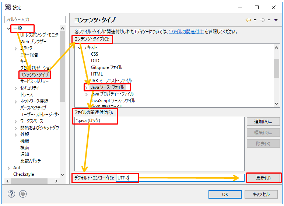Collapse the 一般 tree node

[x=8, y=28]
